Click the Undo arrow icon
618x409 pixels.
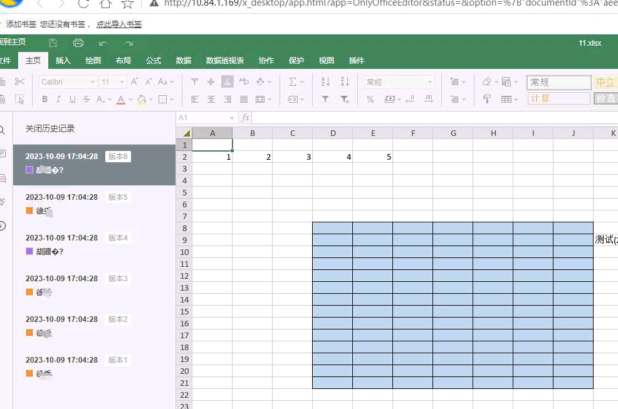click(103, 43)
